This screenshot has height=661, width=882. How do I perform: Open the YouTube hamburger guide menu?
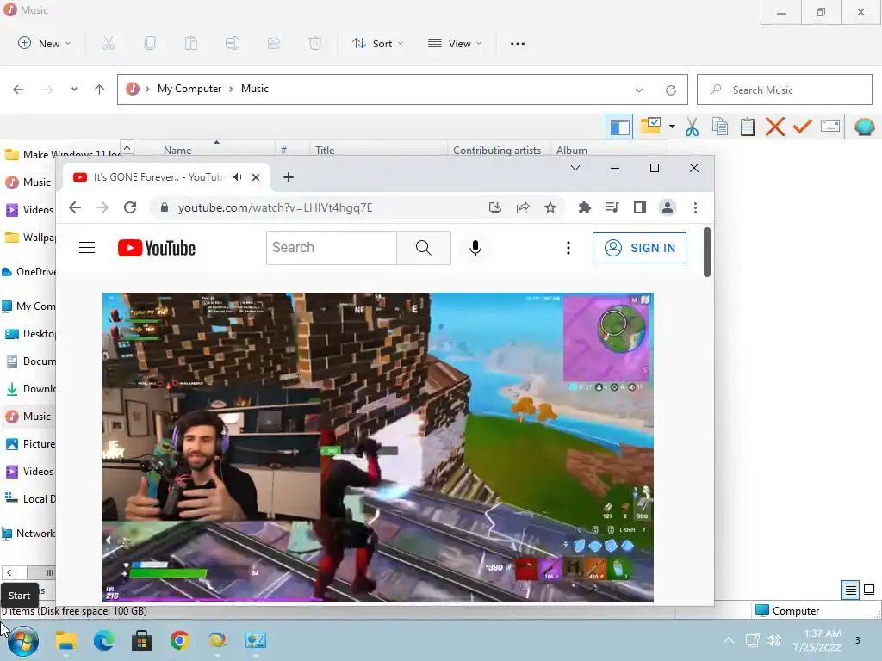87,248
